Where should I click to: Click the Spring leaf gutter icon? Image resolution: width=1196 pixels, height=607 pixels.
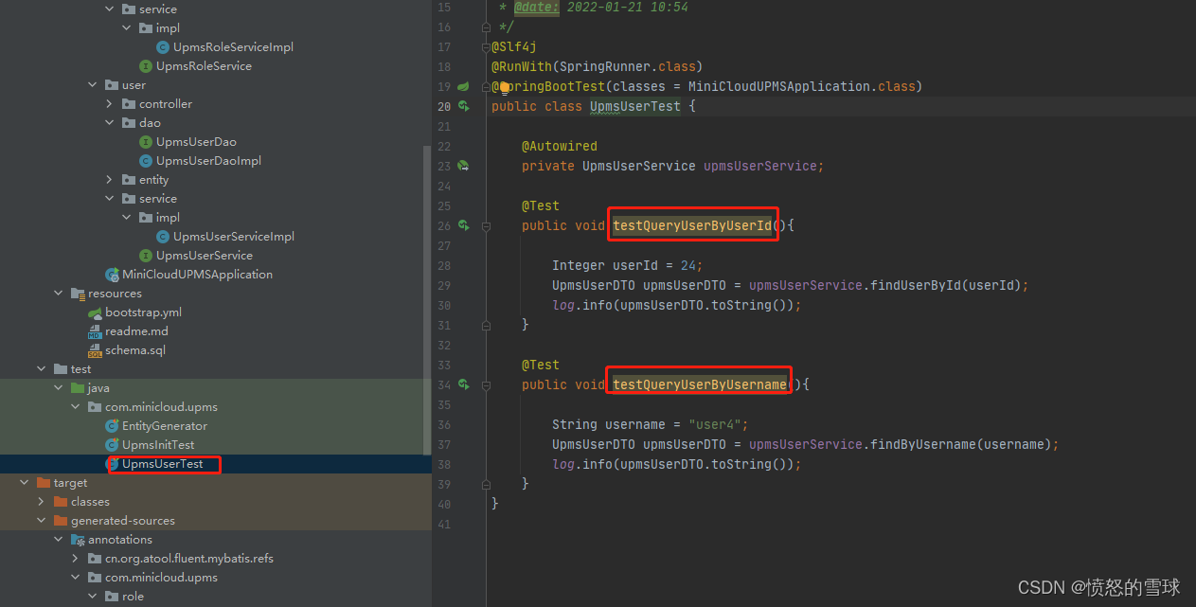tap(463, 86)
